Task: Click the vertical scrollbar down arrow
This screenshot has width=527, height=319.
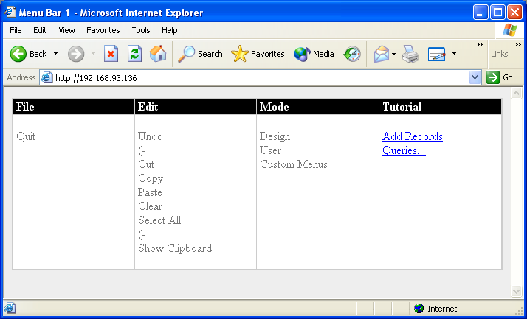Action: [517, 292]
